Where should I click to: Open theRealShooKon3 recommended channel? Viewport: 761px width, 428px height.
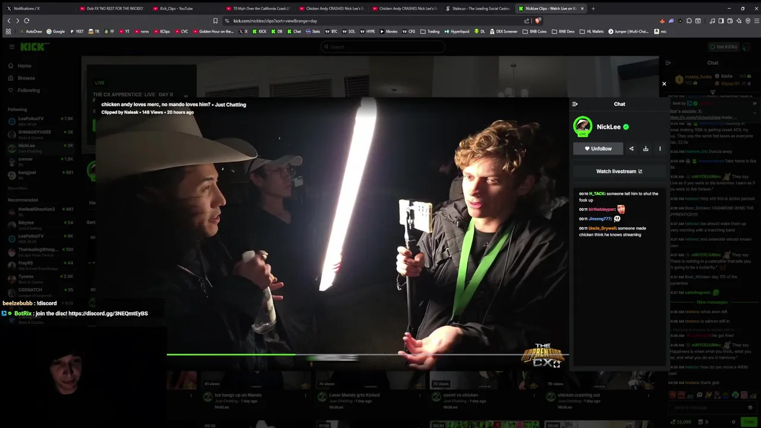pos(40,212)
